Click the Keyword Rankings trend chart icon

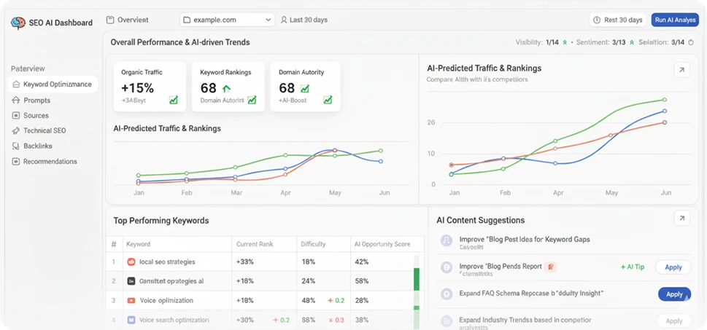252,101
